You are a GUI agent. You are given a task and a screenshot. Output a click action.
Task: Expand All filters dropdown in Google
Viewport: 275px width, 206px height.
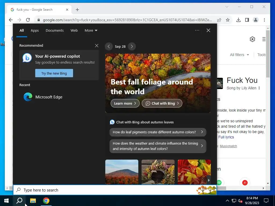[239, 55]
